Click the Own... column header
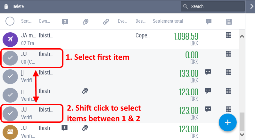 [x=44, y=21]
